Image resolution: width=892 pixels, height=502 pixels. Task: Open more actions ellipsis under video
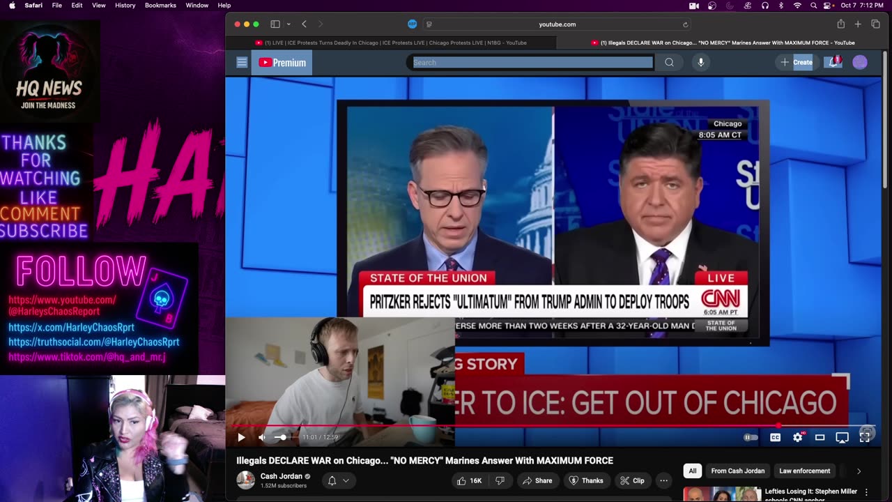(663, 480)
